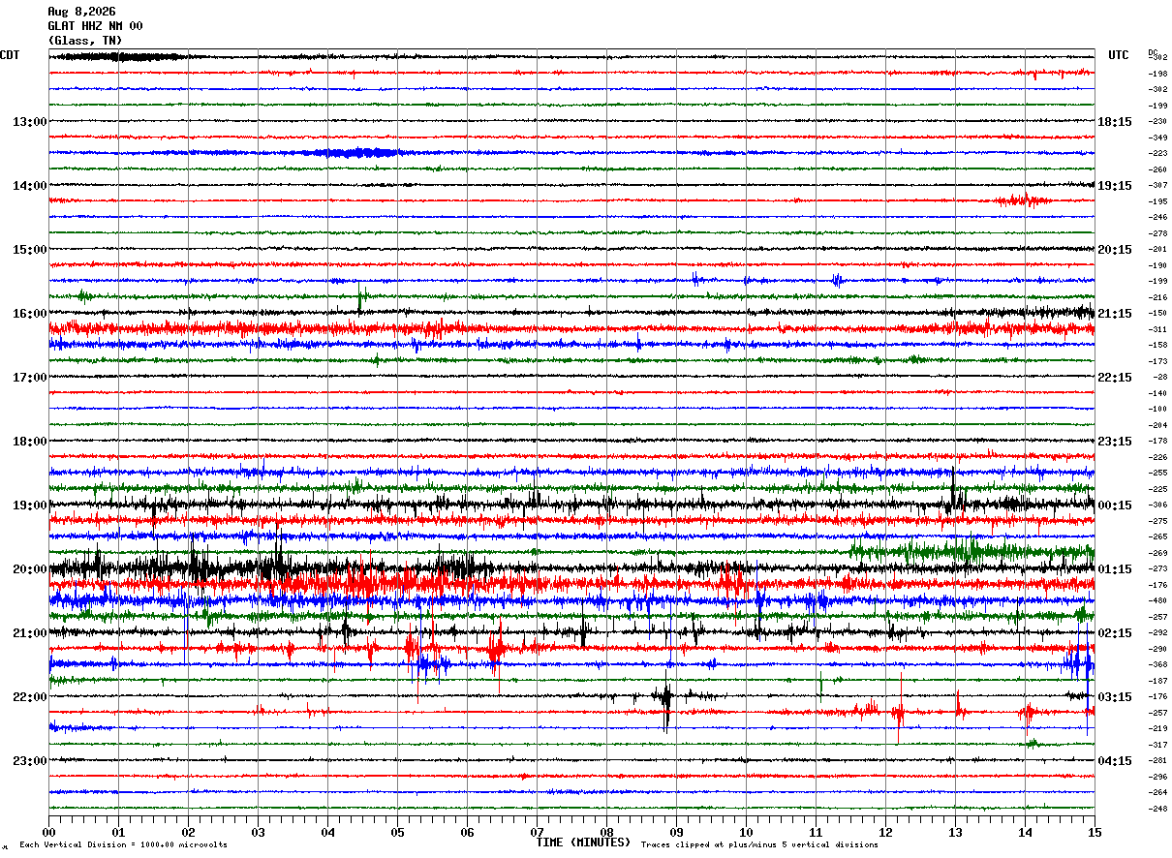1172x858 pixels.
Task: Select the 20:00 CDT row label
Action: click(x=30, y=569)
